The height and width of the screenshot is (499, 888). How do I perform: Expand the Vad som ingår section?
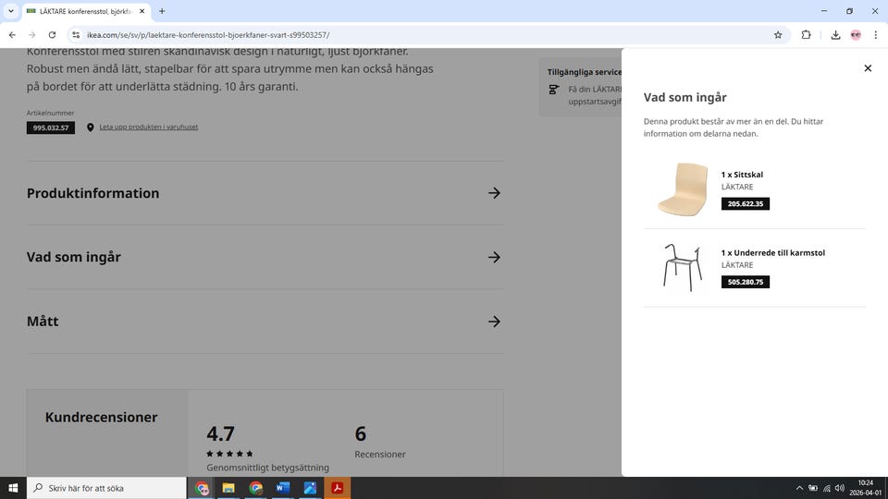(x=265, y=257)
